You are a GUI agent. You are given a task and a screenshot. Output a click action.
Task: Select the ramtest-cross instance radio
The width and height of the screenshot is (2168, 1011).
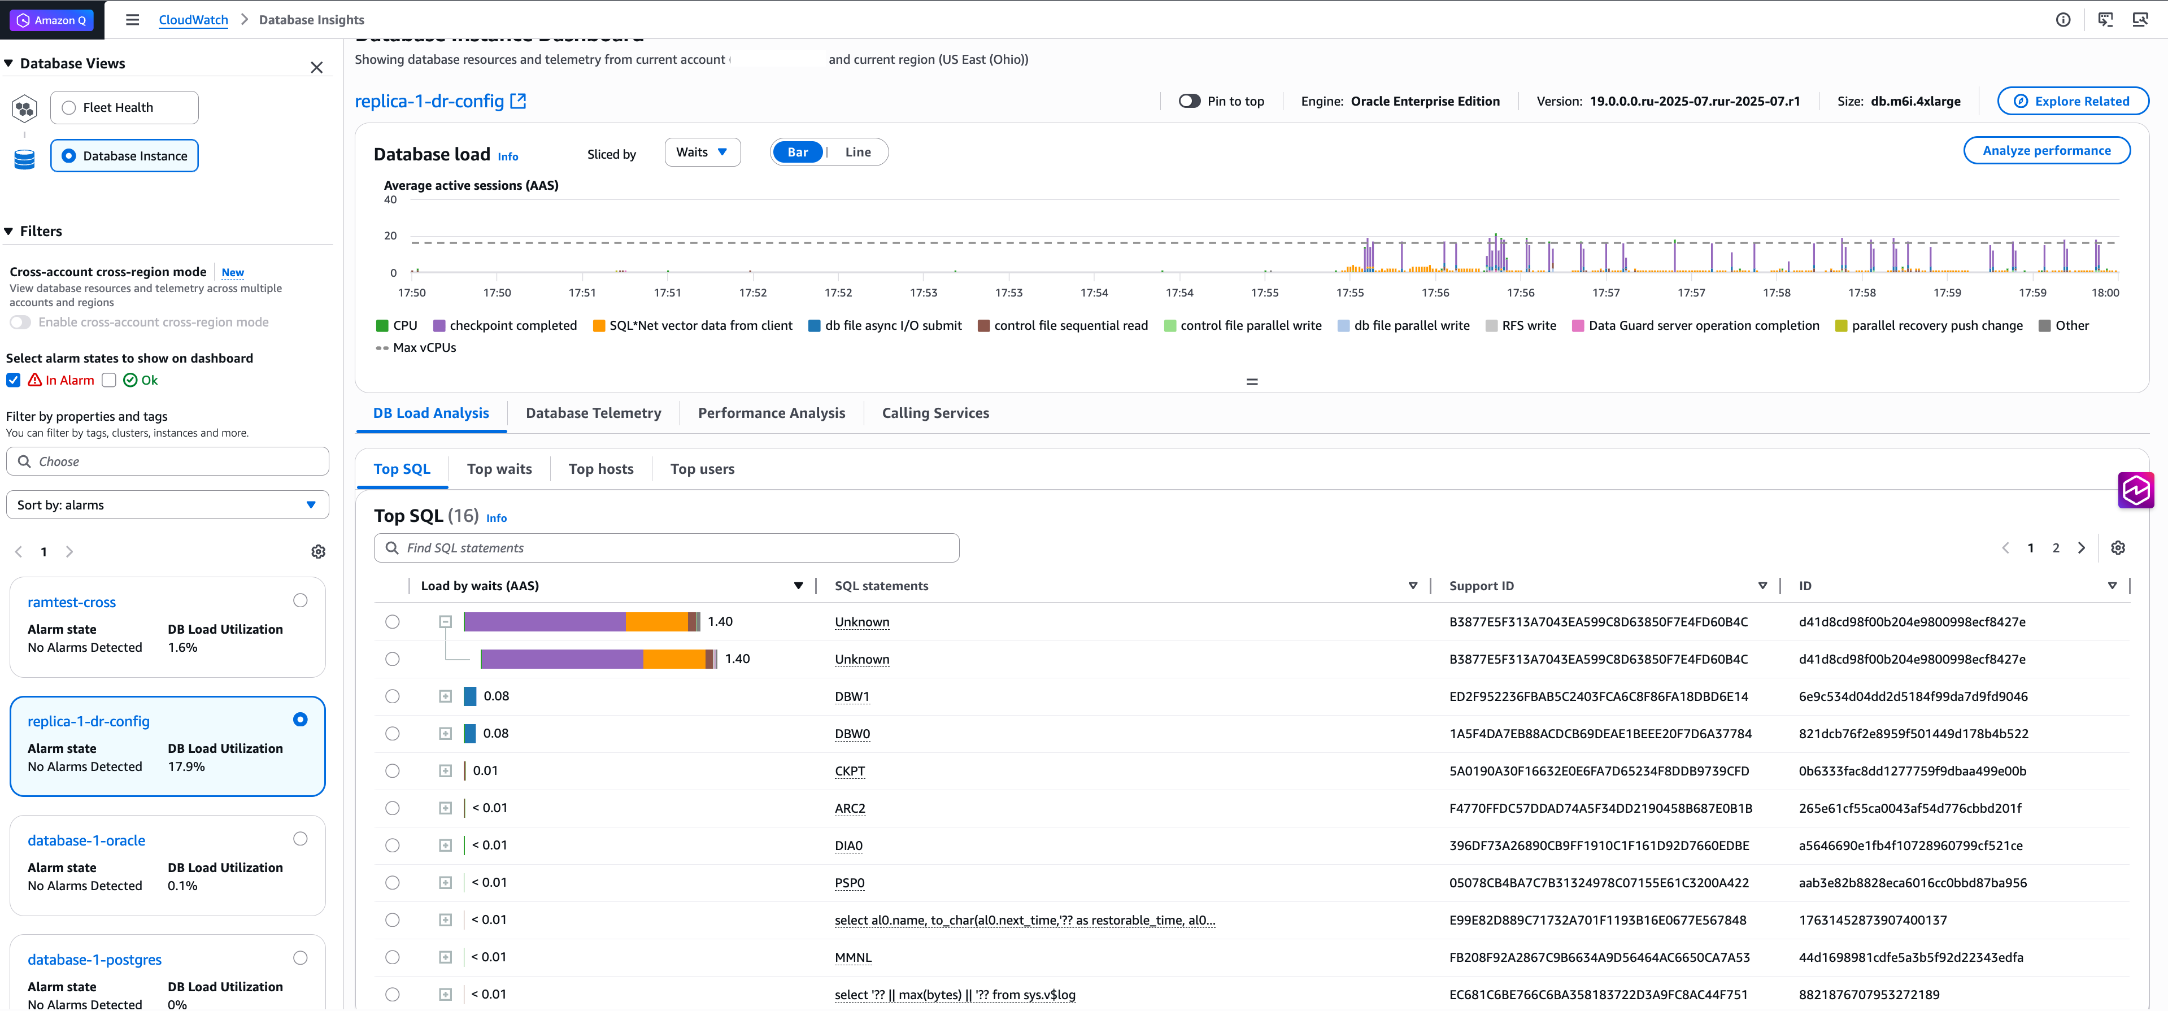tap(301, 600)
